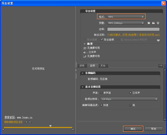Click the delete preset trash icon
Screen dimensions: 167x135
(158, 23)
